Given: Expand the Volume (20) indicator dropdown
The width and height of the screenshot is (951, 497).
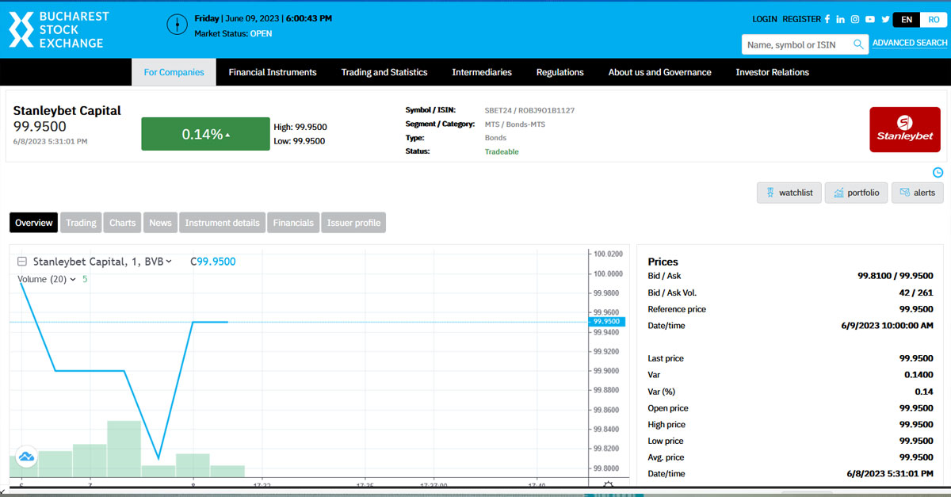Looking at the screenshot, I should tap(73, 279).
